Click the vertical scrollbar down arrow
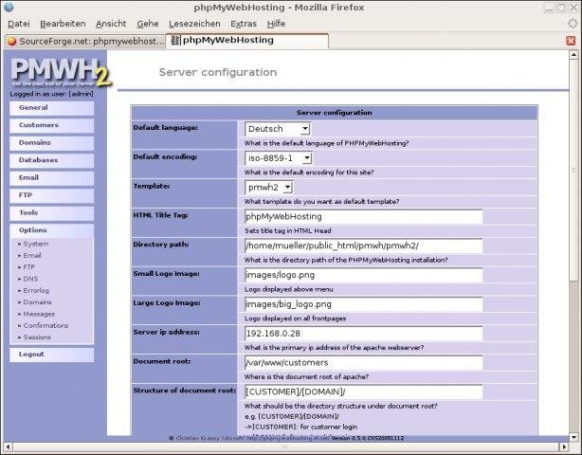The width and height of the screenshot is (582, 455). point(573,437)
